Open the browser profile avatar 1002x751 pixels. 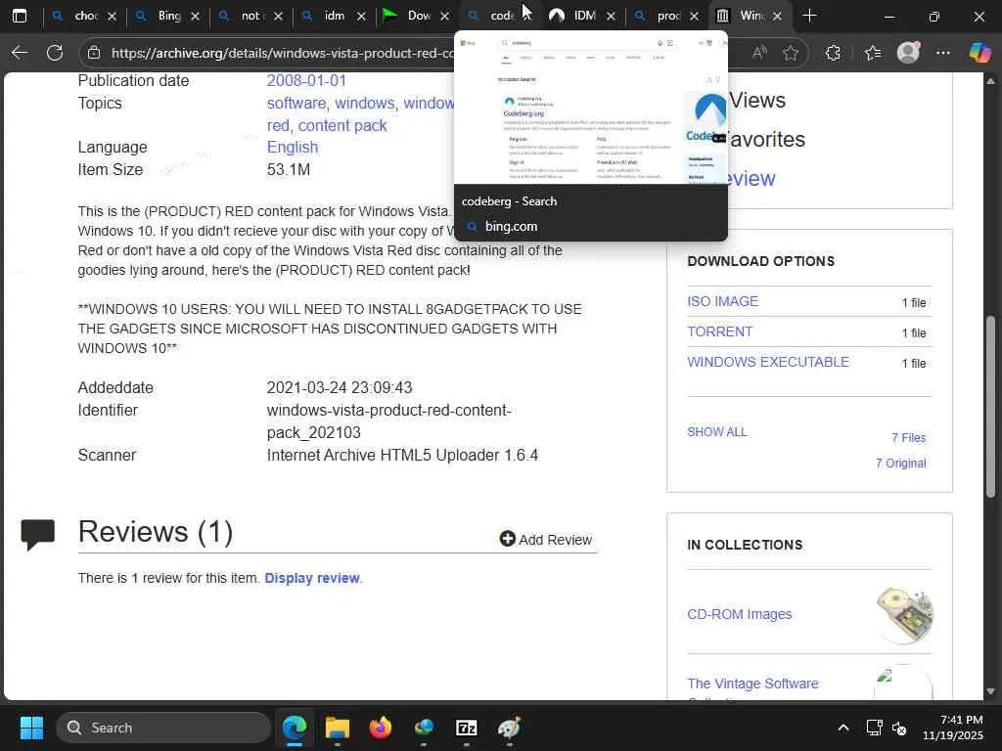click(x=908, y=53)
